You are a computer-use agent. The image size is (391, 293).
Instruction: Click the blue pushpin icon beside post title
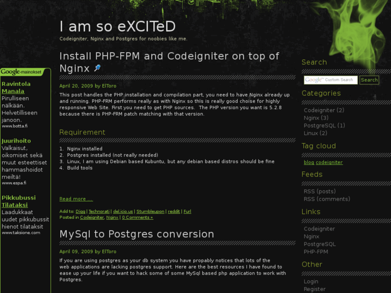pos(97,68)
